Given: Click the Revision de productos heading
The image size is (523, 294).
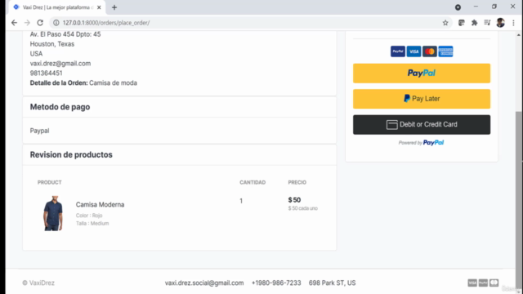Looking at the screenshot, I should click(71, 154).
